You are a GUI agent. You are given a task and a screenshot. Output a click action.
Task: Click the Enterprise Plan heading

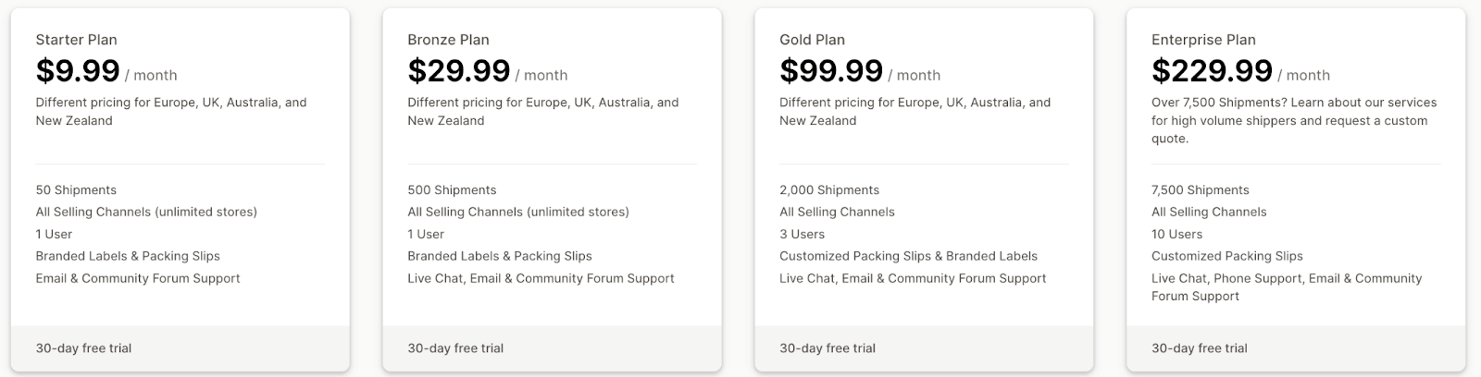1203,40
